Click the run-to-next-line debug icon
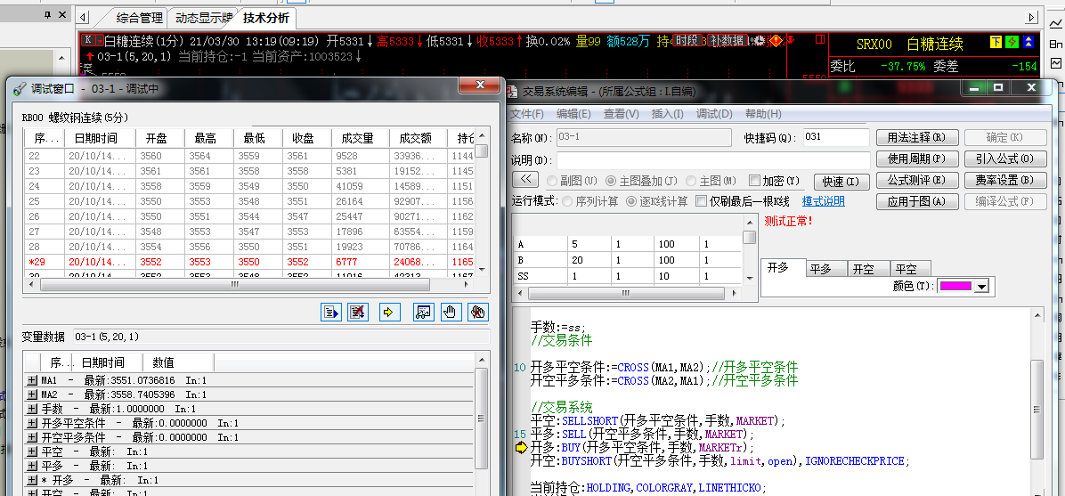1065x496 pixels. click(331, 312)
